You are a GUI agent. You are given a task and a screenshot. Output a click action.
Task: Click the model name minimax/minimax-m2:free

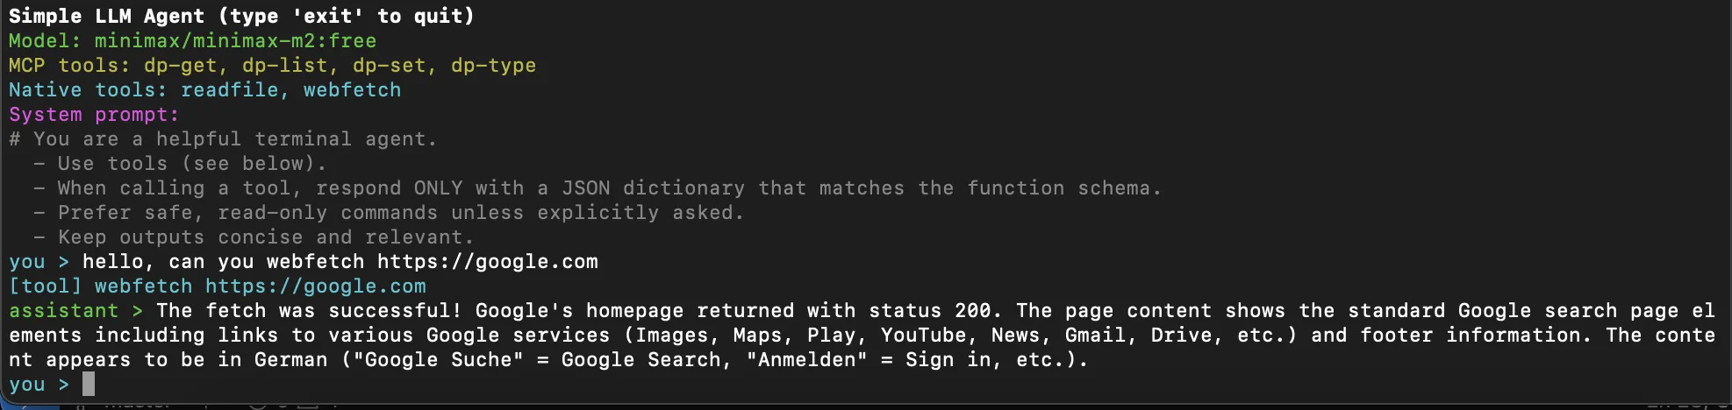click(x=235, y=41)
